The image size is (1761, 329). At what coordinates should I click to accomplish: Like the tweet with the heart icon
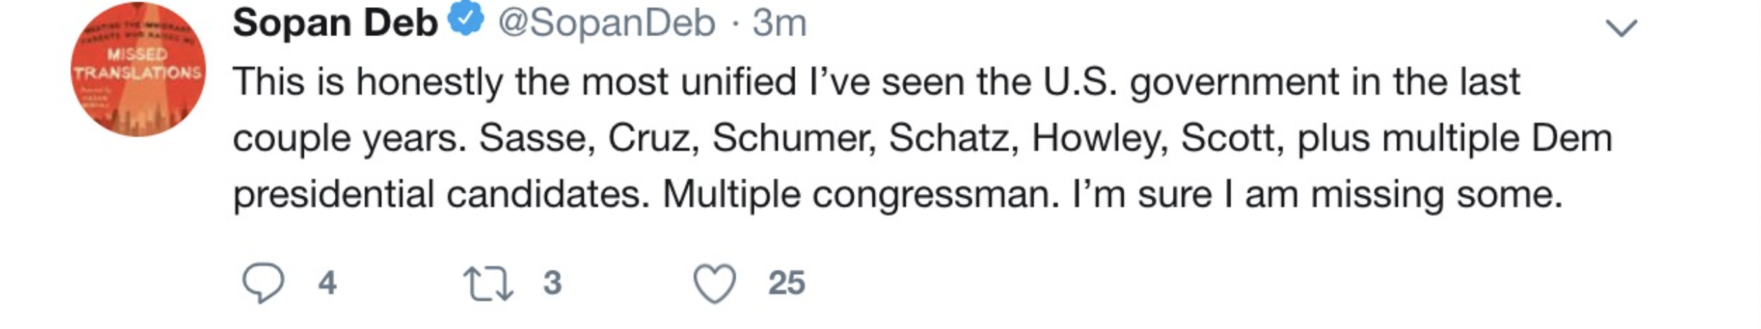[x=715, y=283]
